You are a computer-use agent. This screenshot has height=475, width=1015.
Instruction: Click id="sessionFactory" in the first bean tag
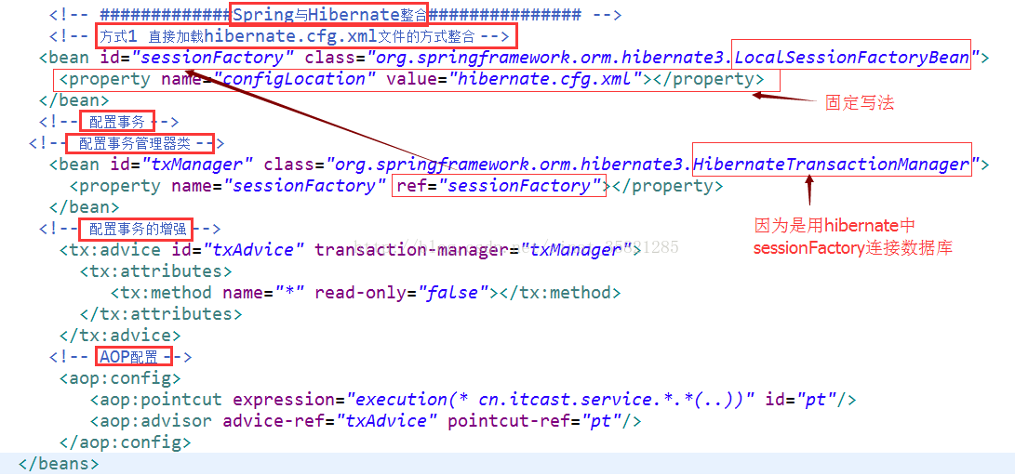(197, 58)
